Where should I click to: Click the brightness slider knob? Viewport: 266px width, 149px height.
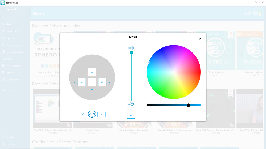[x=189, y=105]
